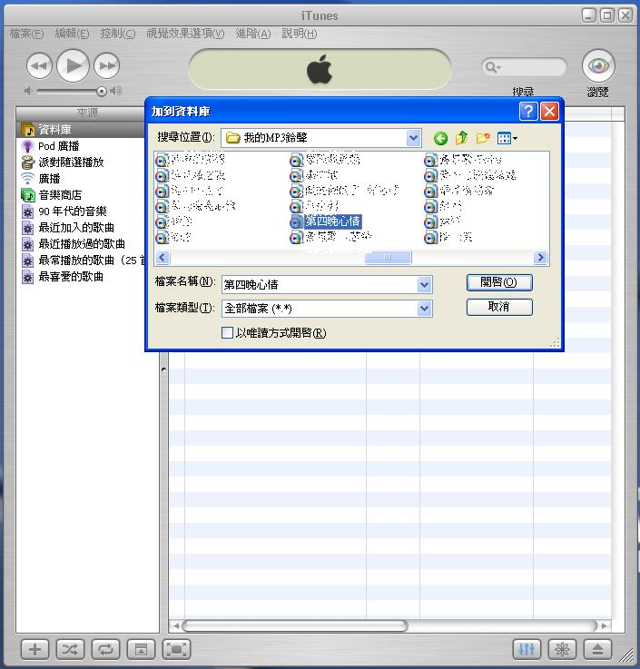Click the Browse eye icon
This screenshot has height=669, width=640.
click(597, 65)
